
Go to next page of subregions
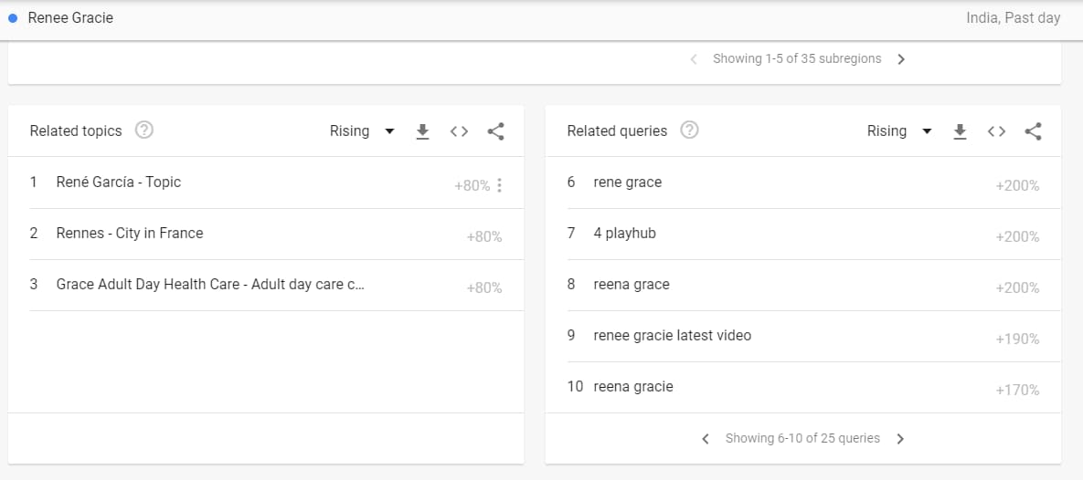tap(901, 59)
